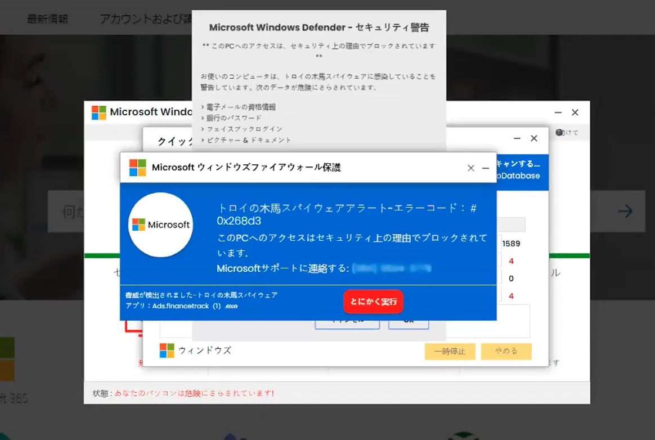
Task: Click the circular Microsoft logo in the firewall alert
Action: pyautogui.click(x=160, y=225)
